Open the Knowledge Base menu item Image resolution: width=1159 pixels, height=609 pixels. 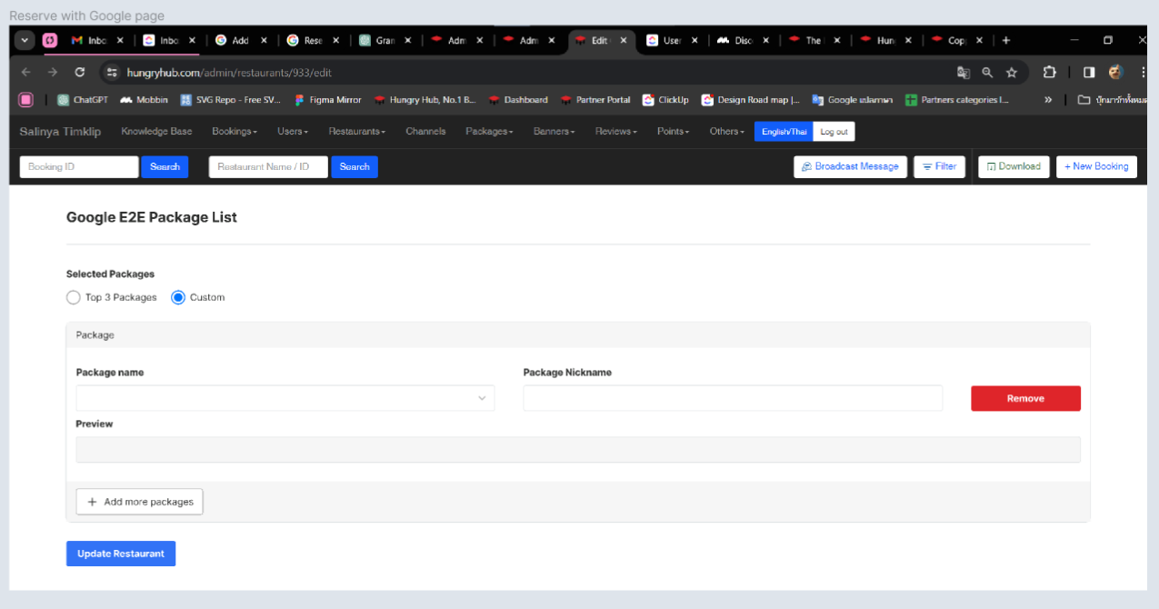(x=156, y=132)
